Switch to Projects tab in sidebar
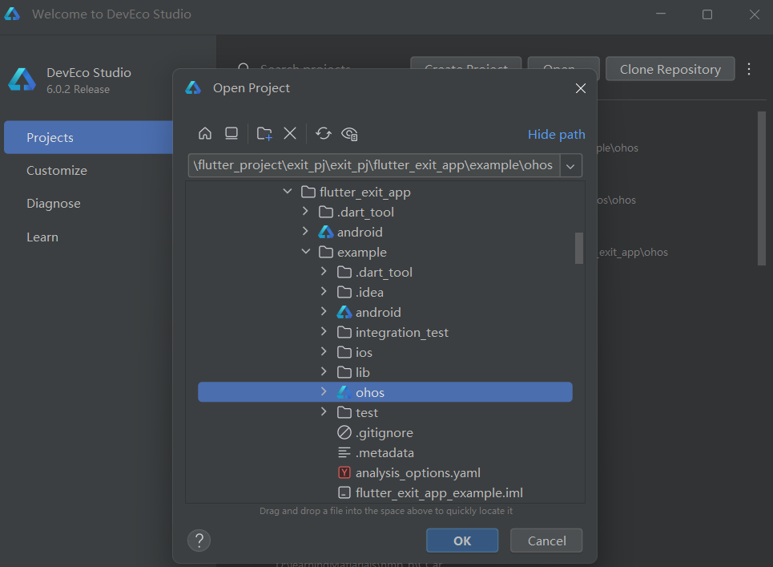 pos(89,137)
